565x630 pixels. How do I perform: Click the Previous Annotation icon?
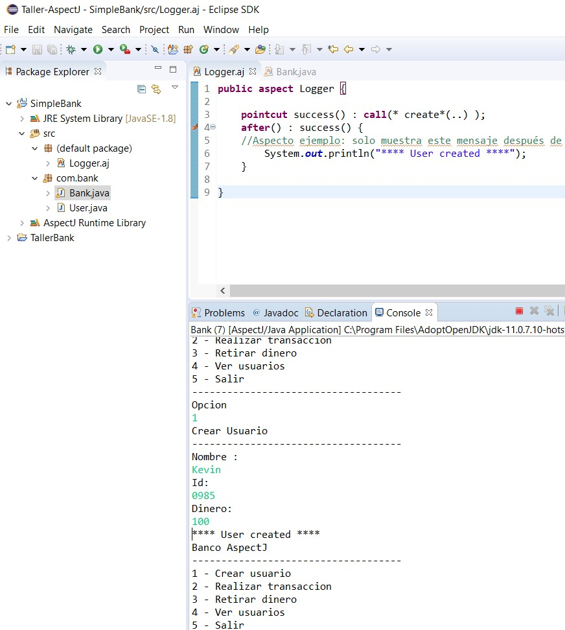pyautogui.click(x=306, y=49)
